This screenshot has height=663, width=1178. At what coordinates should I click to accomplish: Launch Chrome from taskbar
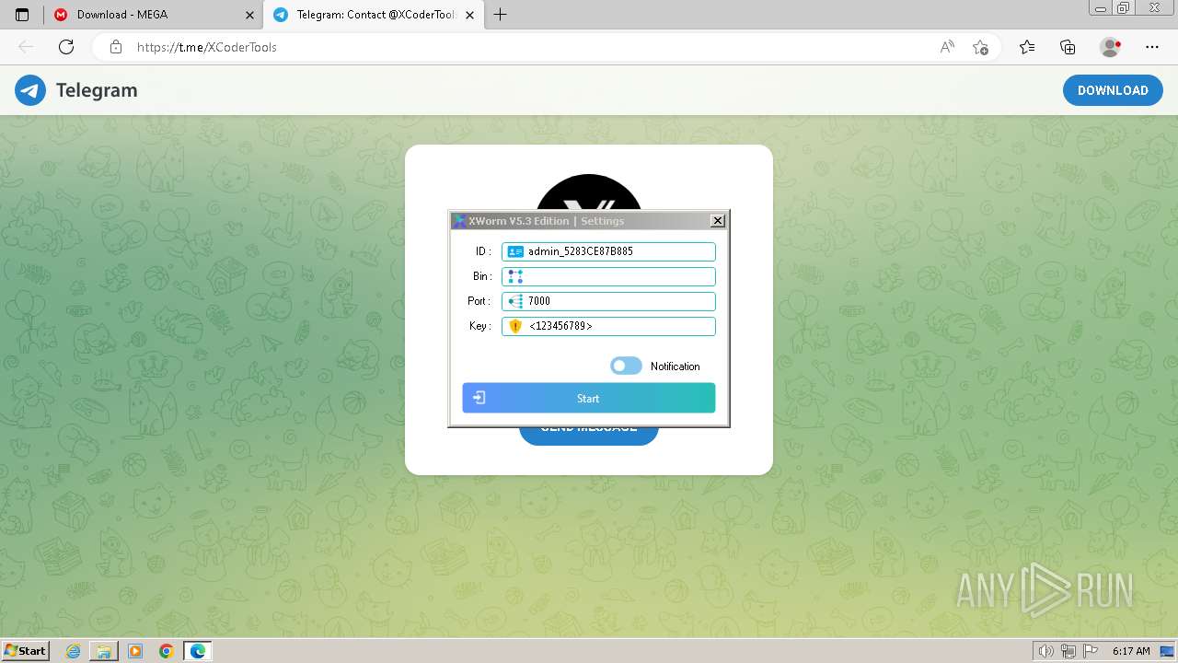click(166, 651)
